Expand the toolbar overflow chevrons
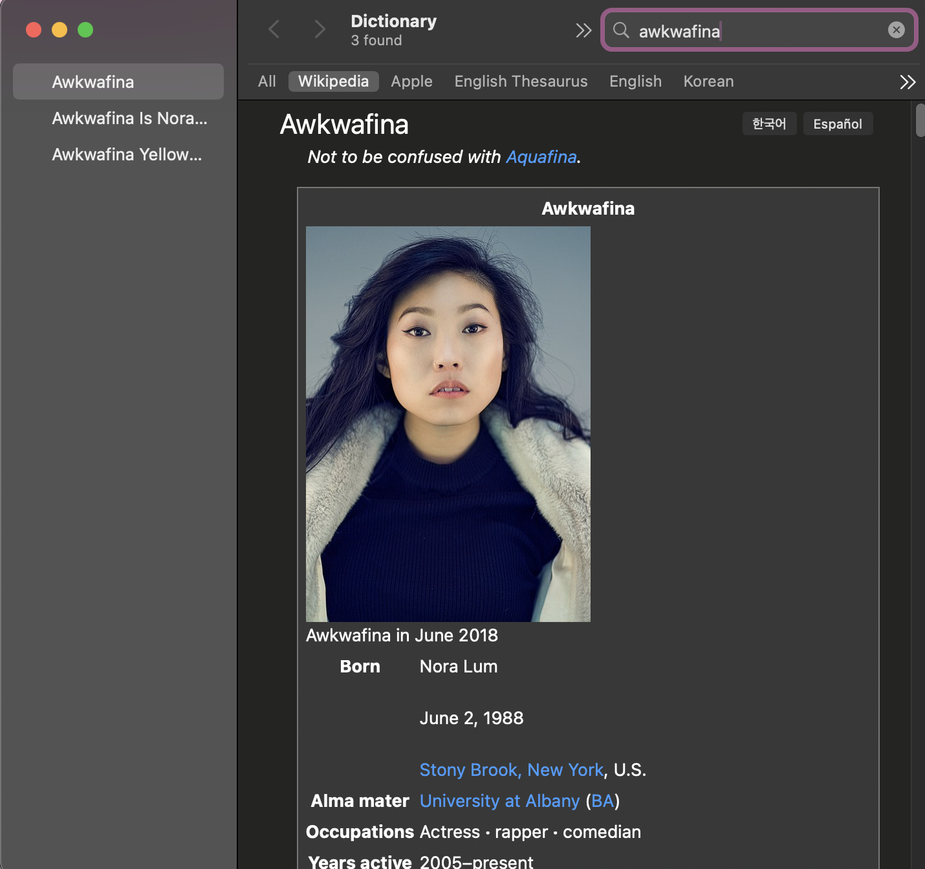 [x=583, y=30]
